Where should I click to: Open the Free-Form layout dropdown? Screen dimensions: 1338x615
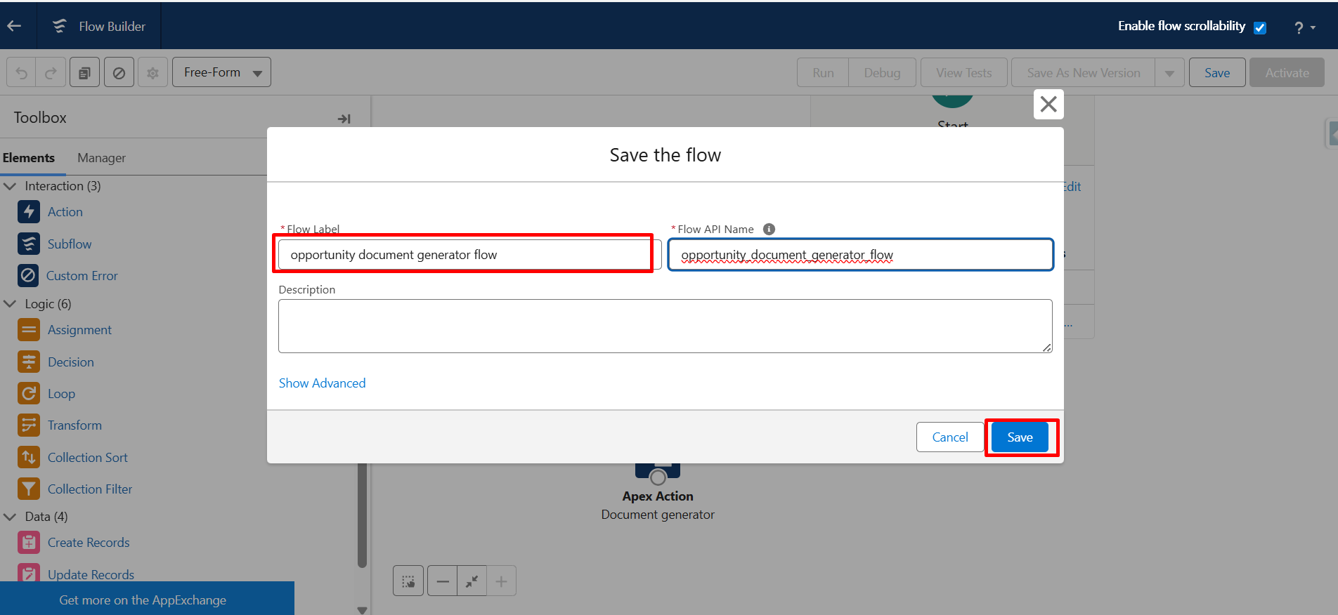tap(221, 73)
